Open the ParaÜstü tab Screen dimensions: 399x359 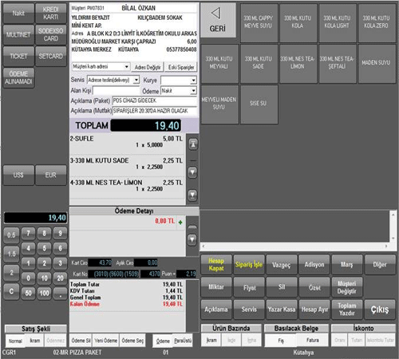point(183,340)
